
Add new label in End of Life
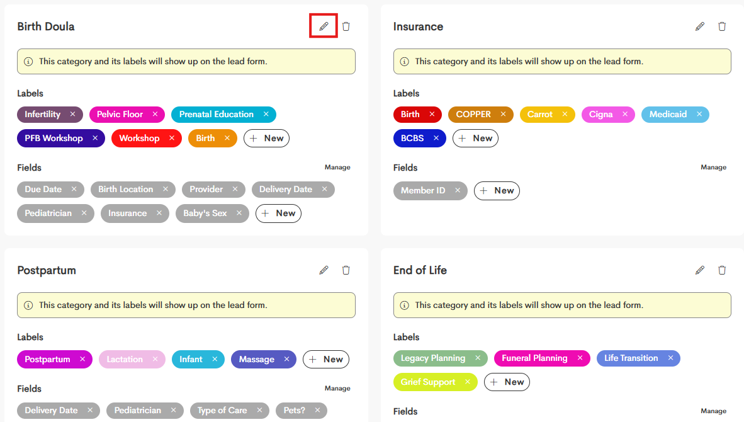507,382
